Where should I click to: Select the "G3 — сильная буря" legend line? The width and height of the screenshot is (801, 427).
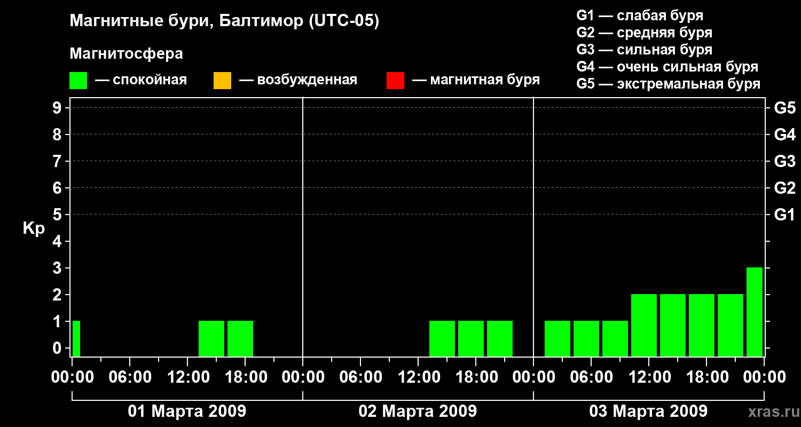[645, 50]
